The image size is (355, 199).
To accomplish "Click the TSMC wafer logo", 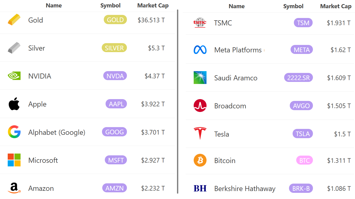I will pos(200,23).
